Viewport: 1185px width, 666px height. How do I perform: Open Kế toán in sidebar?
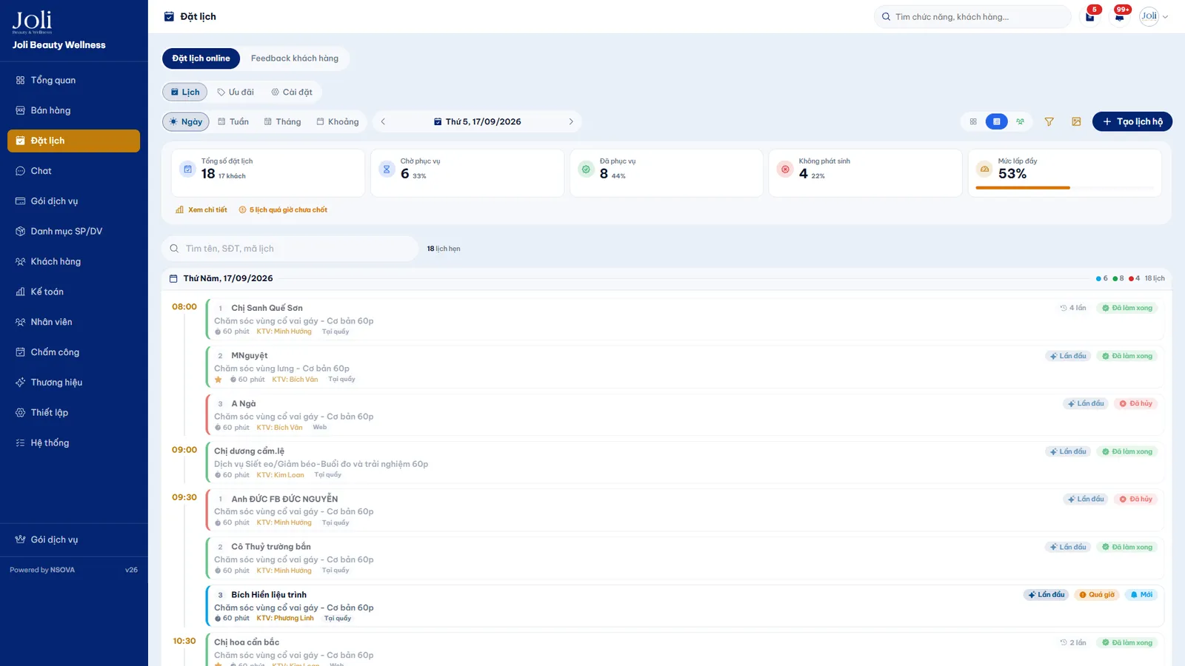point(73,292)
